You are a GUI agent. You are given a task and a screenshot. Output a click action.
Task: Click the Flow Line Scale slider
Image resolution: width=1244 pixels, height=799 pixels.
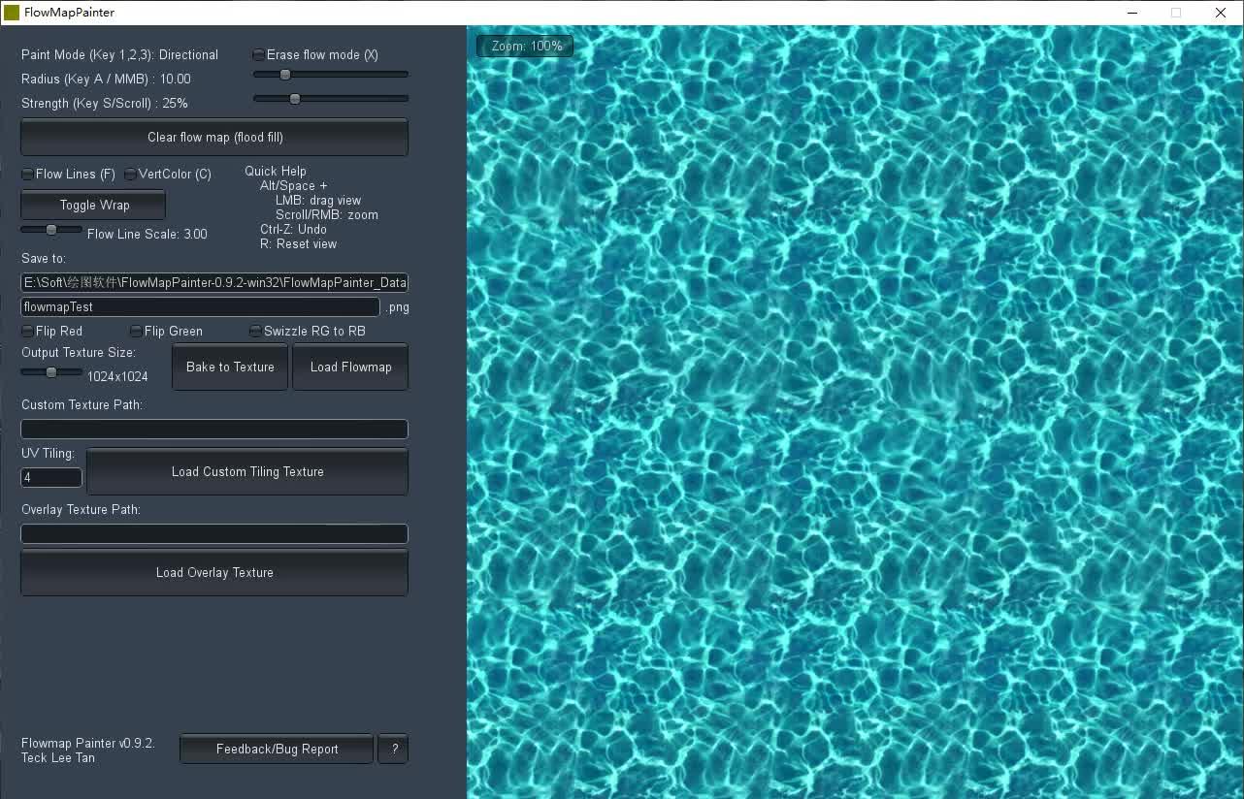click(x=51, y=230)
